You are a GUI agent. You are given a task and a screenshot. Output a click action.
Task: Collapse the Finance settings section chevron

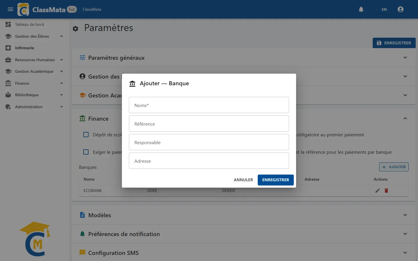tap(405, 118)
